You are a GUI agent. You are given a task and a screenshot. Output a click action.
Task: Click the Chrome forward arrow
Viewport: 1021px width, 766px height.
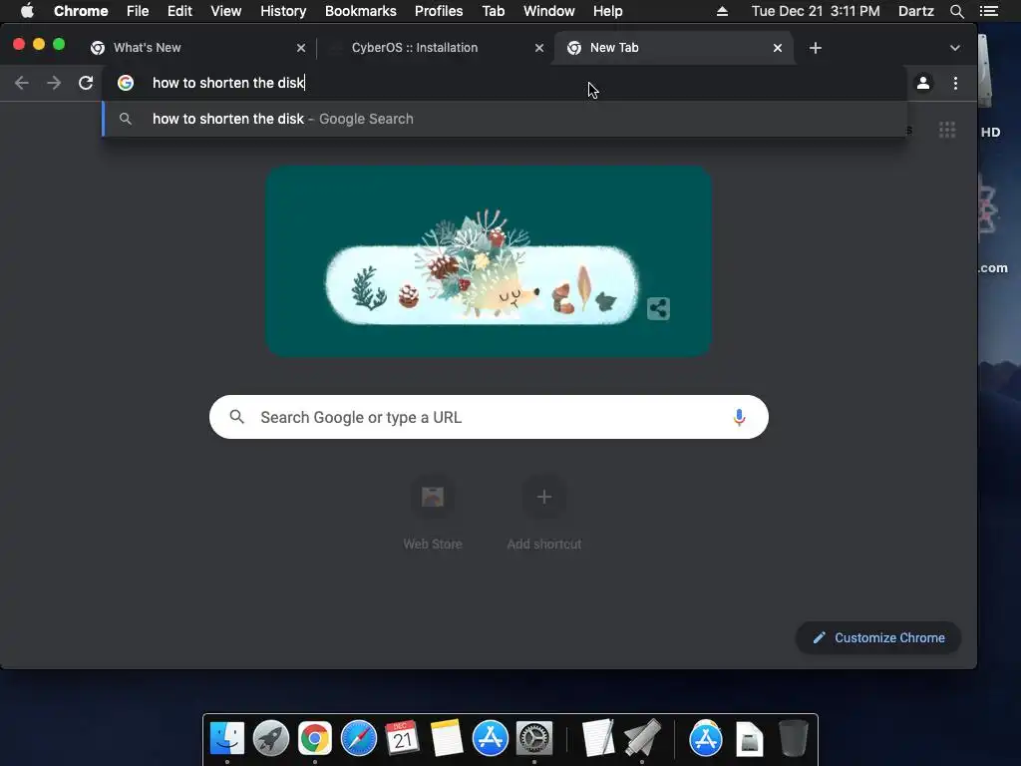click(x=54, y=83)
